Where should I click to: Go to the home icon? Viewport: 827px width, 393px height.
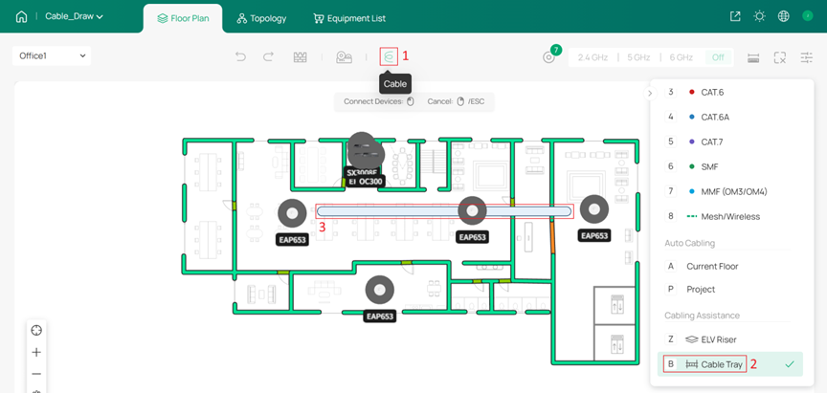point(21,16)
